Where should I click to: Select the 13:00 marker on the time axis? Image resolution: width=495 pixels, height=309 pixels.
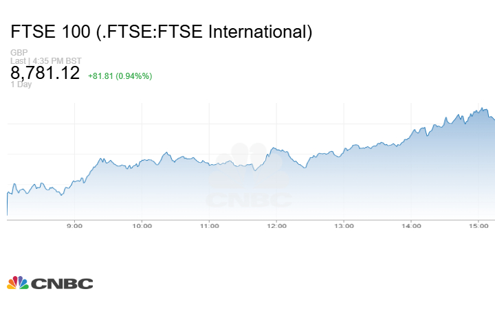344,225
